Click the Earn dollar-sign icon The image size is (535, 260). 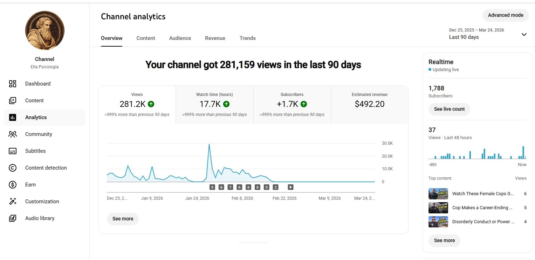[x=13, y=185]
